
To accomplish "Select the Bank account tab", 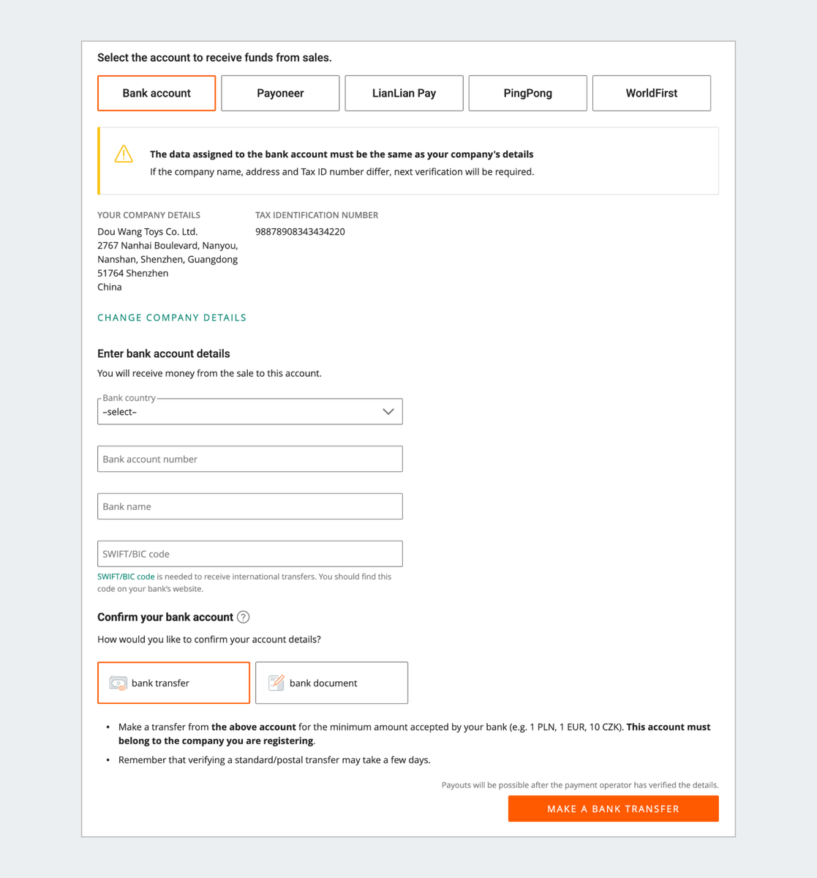I will tap(157, 93).
